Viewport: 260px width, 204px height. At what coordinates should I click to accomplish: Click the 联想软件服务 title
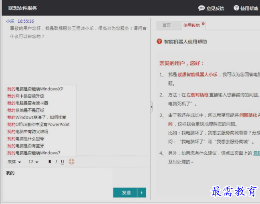point(22,8)
